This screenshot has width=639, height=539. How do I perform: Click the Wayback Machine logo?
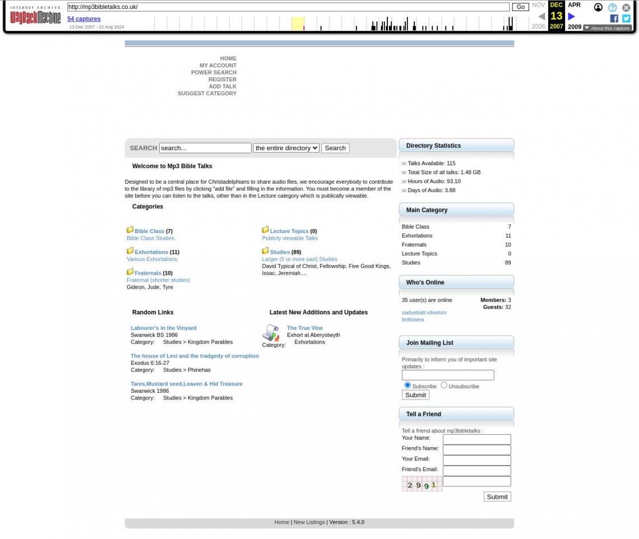[35, 16]
